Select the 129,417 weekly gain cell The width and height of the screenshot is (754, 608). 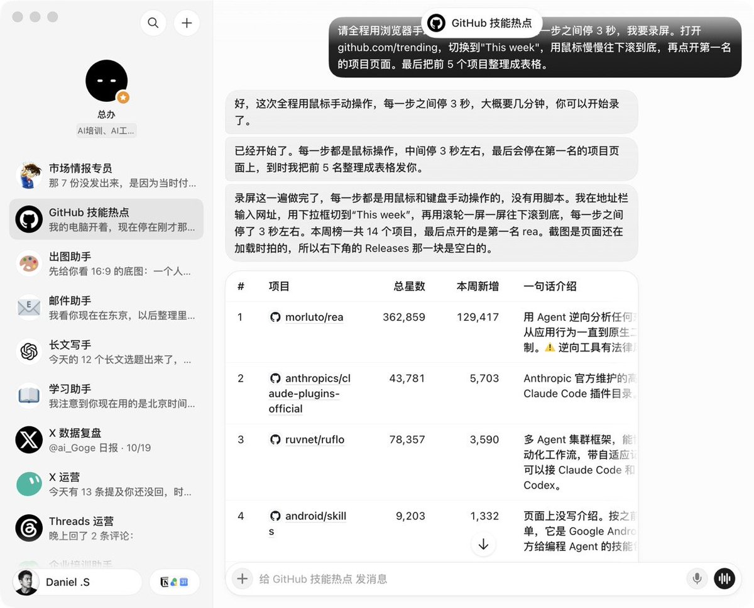478,317
